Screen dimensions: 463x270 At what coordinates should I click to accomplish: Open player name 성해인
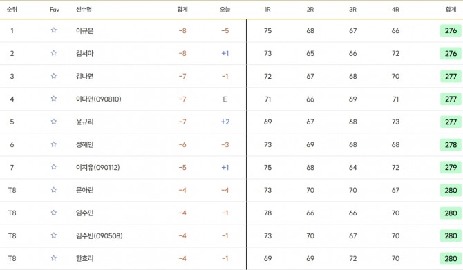coord(85,144)
